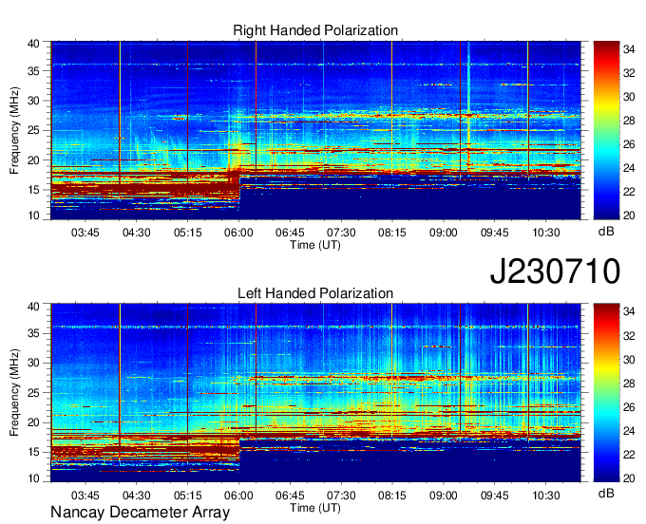Click the "Left Handed Polarization" plot title

315,293
